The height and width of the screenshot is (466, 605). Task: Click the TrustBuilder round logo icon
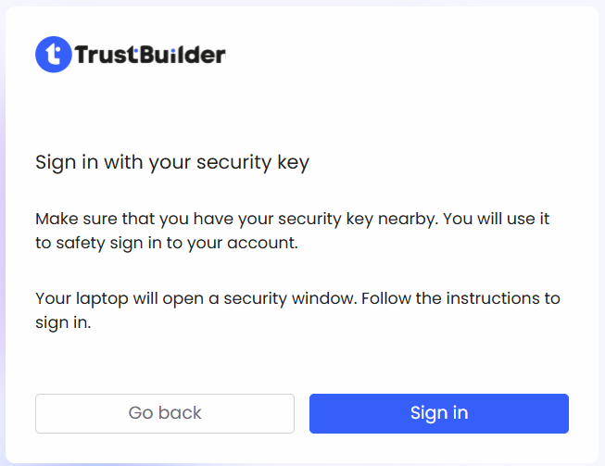54,55
